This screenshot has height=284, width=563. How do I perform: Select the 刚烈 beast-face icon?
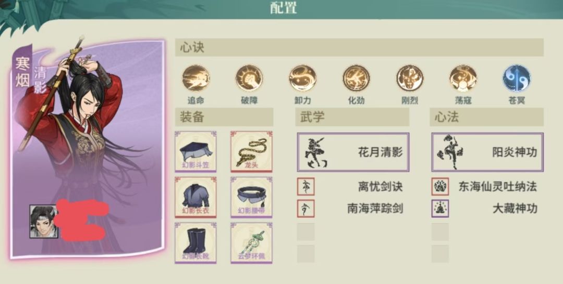410,78
